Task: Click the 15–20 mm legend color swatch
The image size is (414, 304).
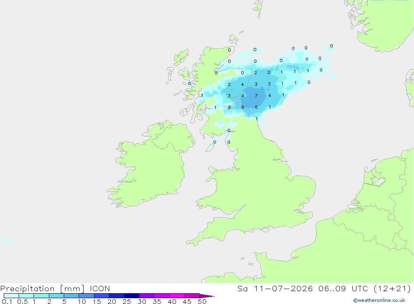Action: coord(101,296)
